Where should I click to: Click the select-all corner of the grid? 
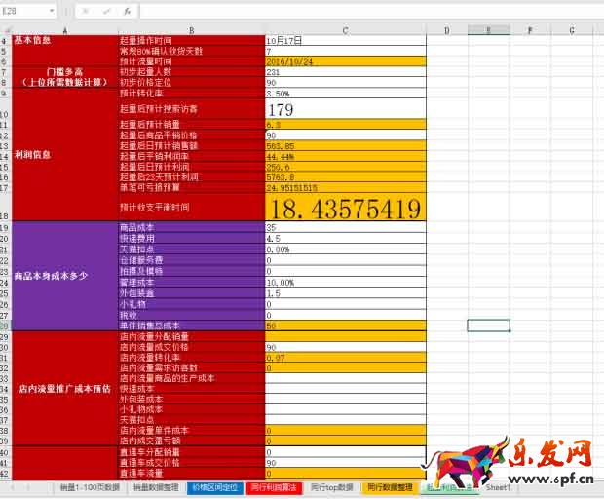click(x=5, y=31)
